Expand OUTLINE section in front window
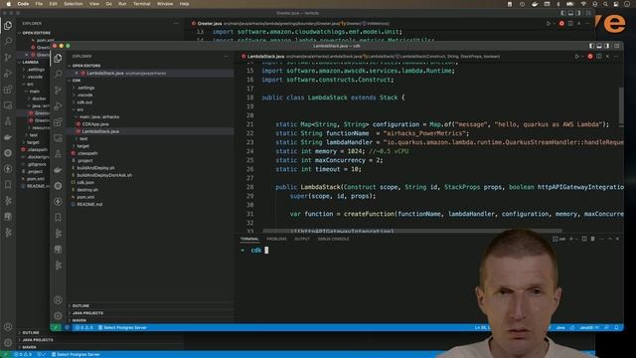Viewport: 636px width, 358px height. pyautogui.click(x=80, y=305)
